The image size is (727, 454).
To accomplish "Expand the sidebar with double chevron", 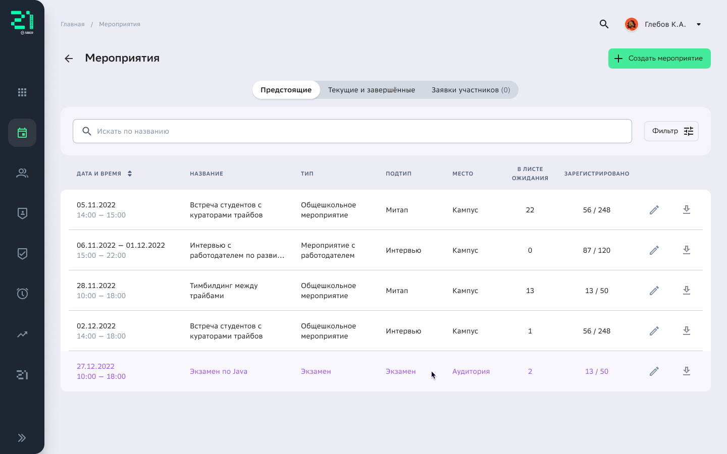I will (22, 438).
